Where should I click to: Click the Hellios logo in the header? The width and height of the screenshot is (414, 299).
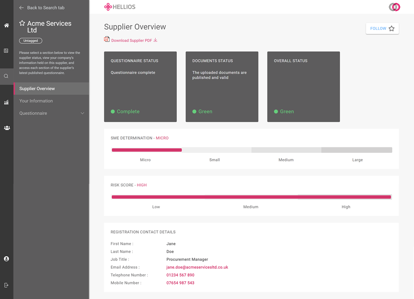[120, 7]
